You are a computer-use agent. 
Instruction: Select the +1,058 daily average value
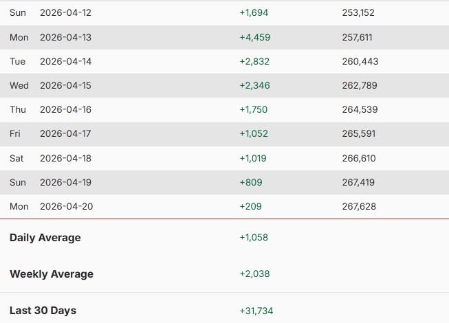pos(254,238)
